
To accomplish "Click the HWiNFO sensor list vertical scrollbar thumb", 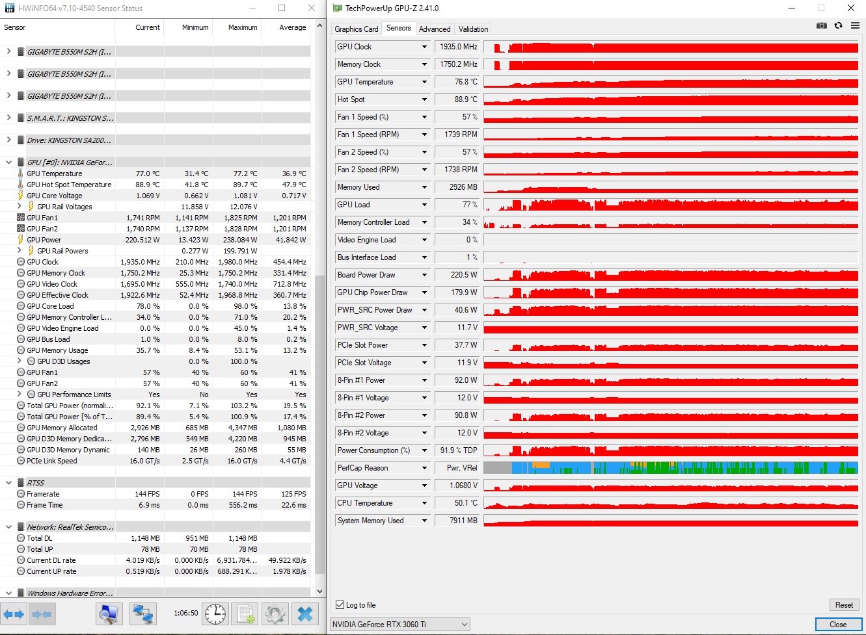I will (x=319, y=424).
